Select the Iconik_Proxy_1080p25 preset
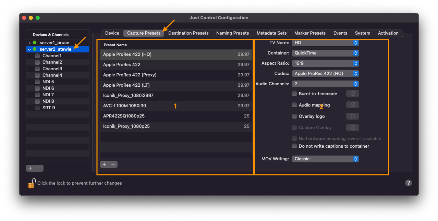This screenshot has width=438, height=221. 176,126
